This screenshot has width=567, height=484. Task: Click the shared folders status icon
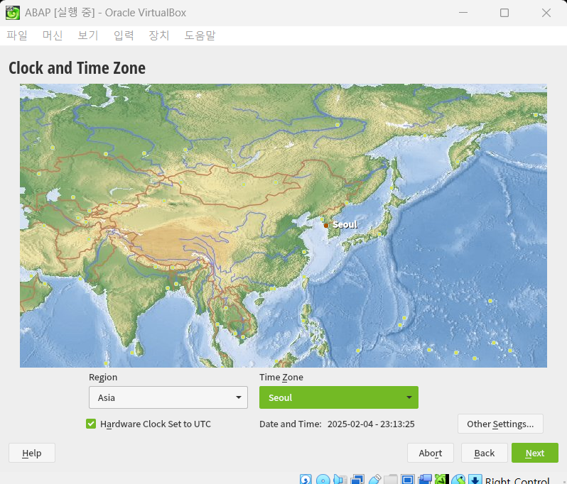pos(391,479)
